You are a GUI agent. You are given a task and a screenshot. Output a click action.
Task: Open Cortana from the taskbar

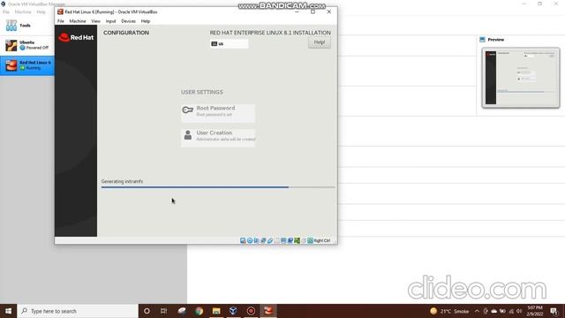click(147, 311)
